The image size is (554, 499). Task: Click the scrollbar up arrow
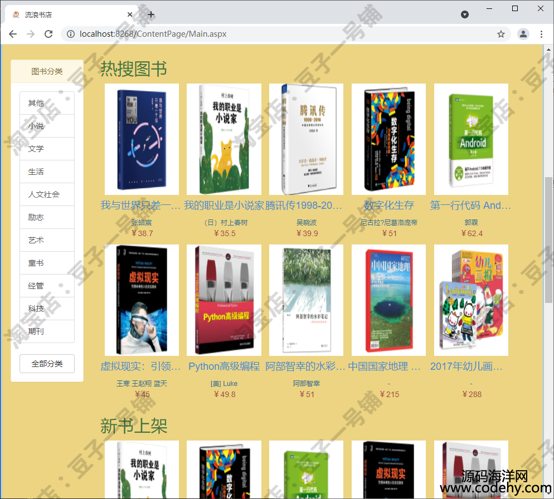(x=548, y=50)
